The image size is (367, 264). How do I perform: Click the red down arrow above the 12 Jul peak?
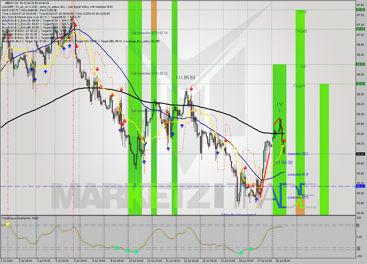coord(191,89)
